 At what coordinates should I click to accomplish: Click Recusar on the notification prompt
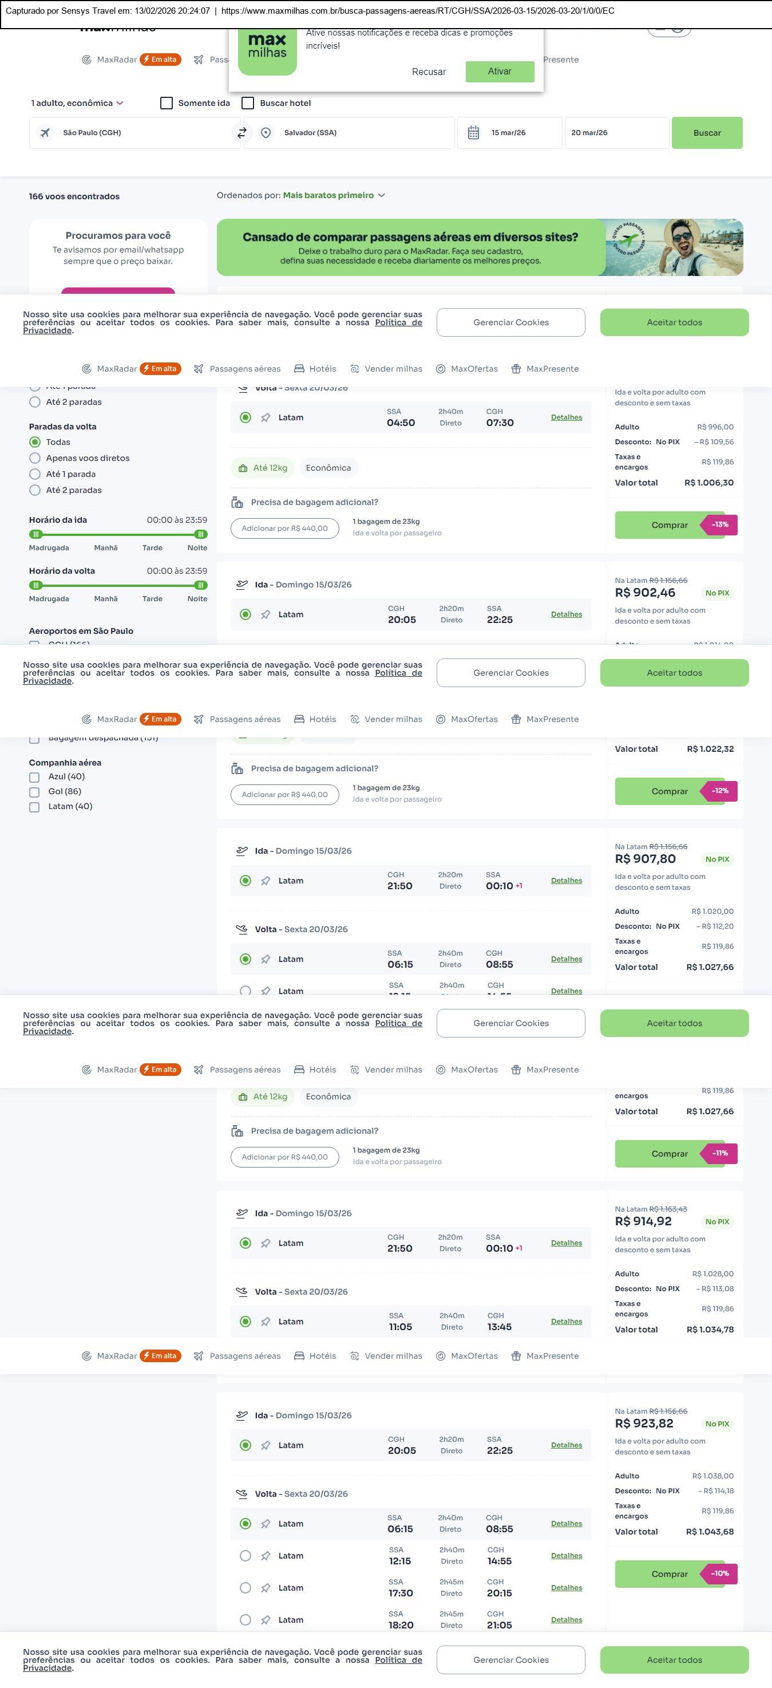coord(429,72)
